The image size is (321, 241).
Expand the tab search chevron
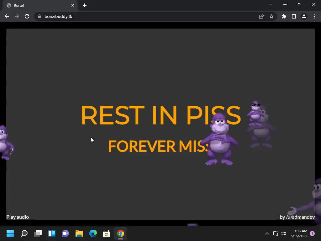pyautogui.click(x=271, y=4)
